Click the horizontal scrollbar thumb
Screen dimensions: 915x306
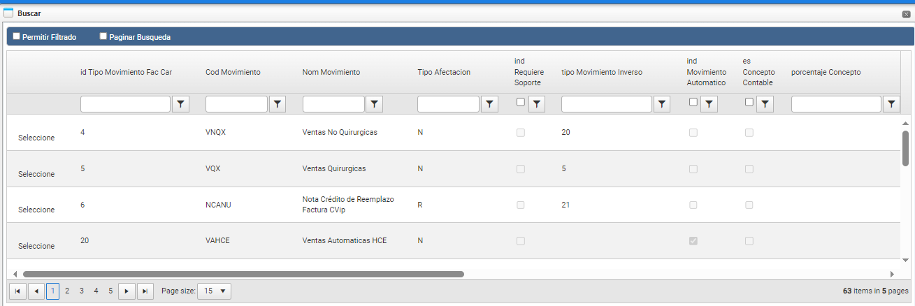coord(243,274)
